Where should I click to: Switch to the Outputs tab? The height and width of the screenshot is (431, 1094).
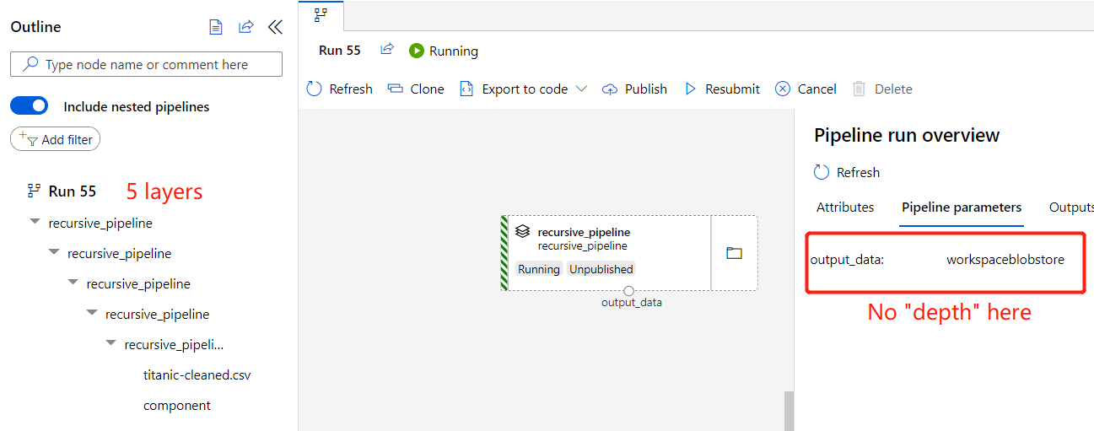[1071, 207]
